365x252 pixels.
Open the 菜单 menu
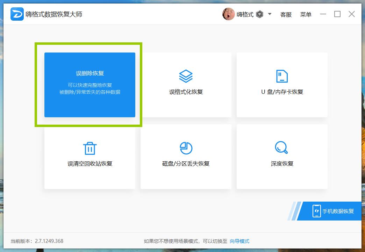[306, 14]
